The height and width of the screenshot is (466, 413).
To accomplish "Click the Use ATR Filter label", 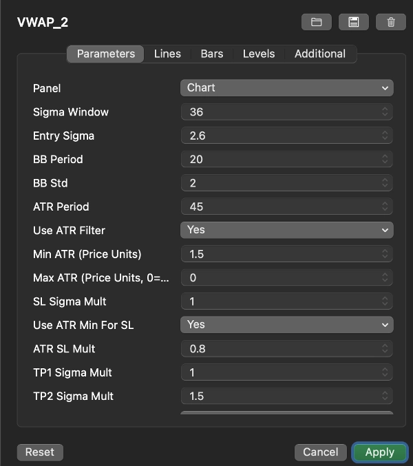I will pos(69,231).
